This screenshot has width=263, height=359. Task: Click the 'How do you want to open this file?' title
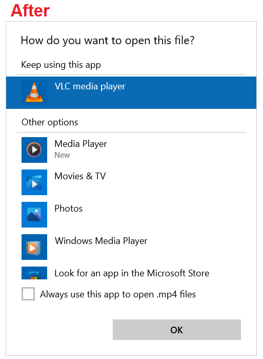tap(108, 41)
